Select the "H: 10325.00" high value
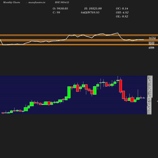 [93, 9]
